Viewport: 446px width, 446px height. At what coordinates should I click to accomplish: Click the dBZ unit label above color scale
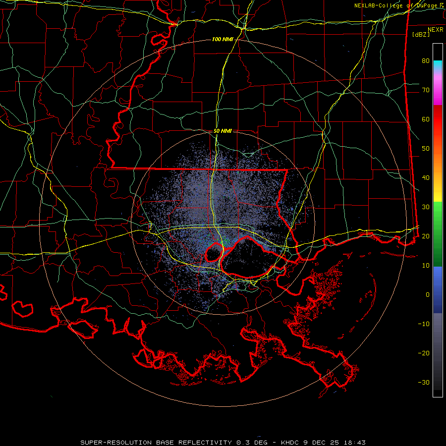coord(421,34)
